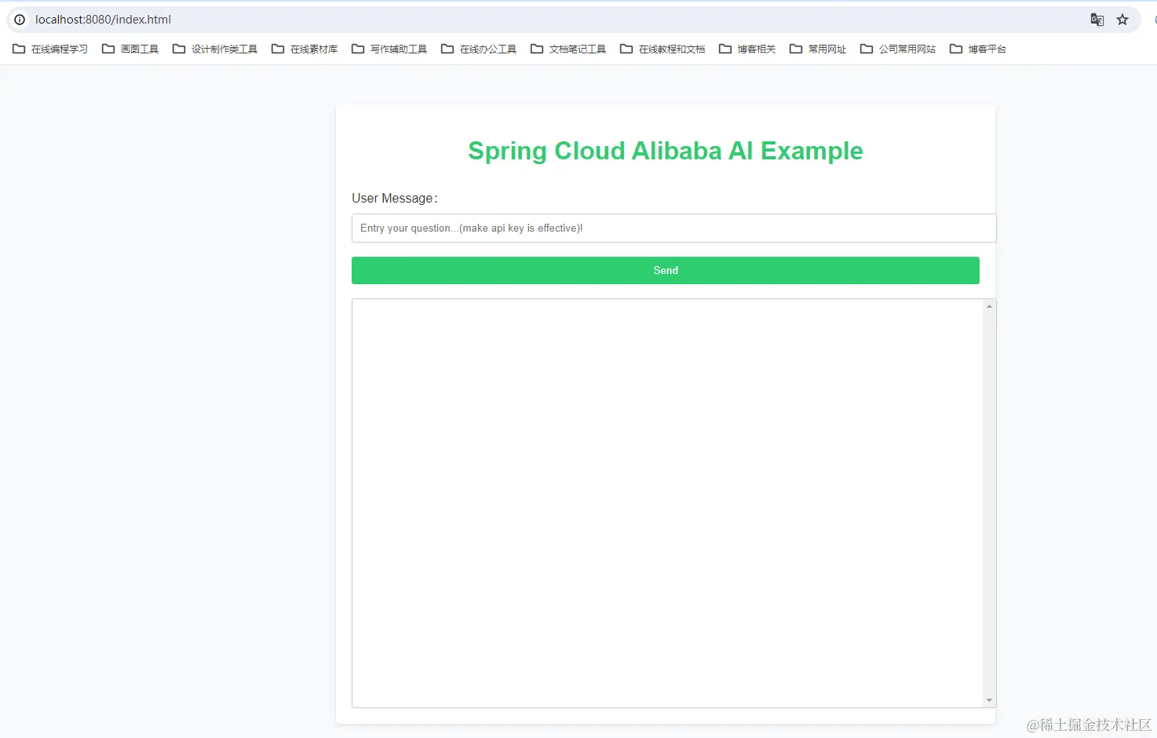The height and width of the screenshot is (738, 1157).
Task: Click the scrollbar up arrow of response box
Action: pos(989,305)
